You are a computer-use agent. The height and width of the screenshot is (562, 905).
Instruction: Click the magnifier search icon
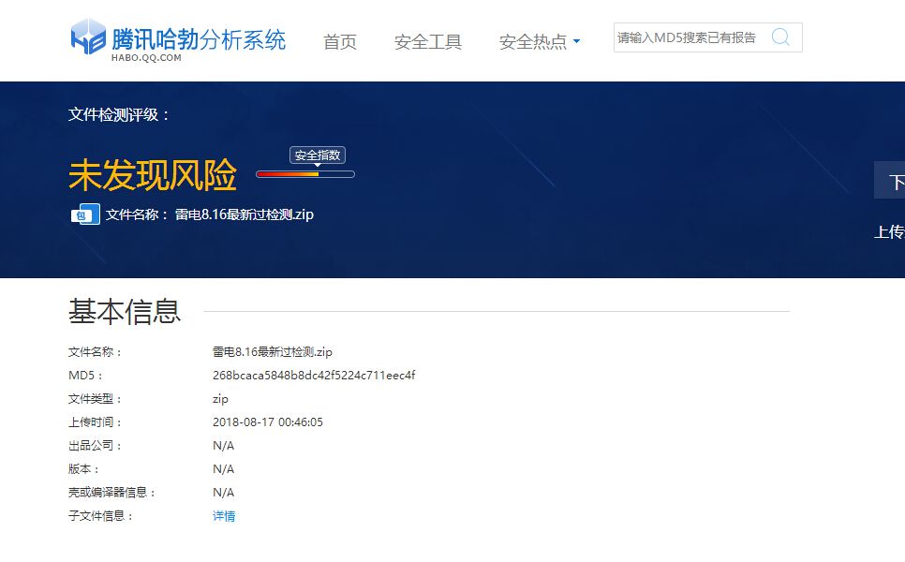tap(780, 37)
